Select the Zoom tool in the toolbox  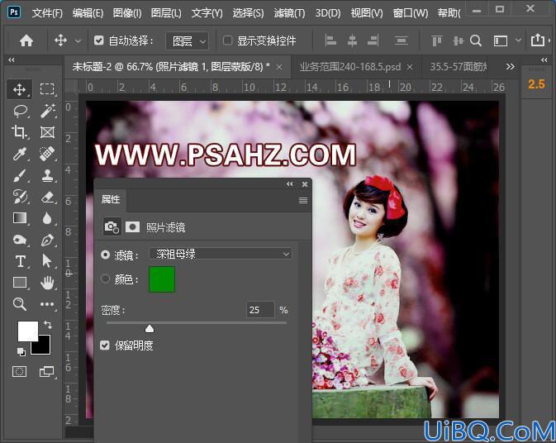[20, 304]
